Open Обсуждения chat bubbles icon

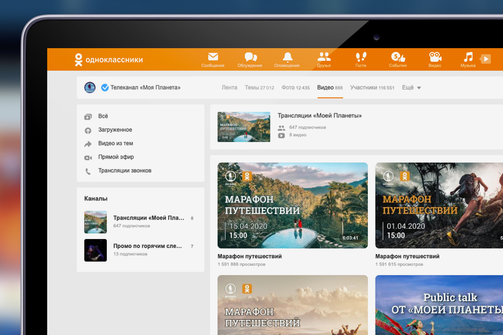tap(250, 57)
